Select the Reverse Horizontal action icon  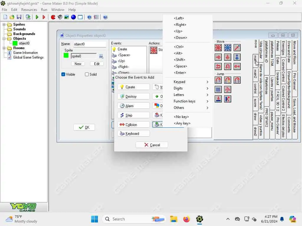218,67
